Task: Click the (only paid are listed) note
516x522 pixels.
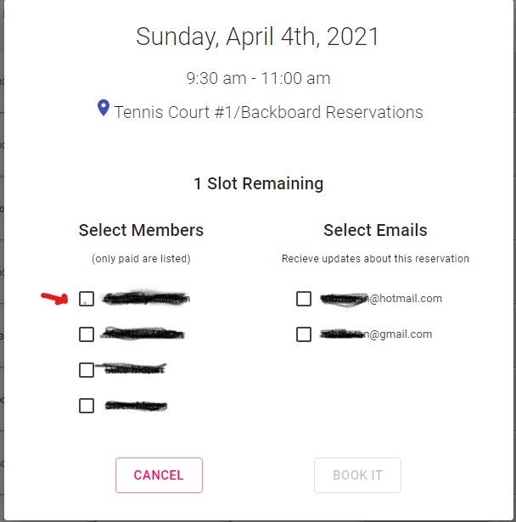Action: [141, 259]
